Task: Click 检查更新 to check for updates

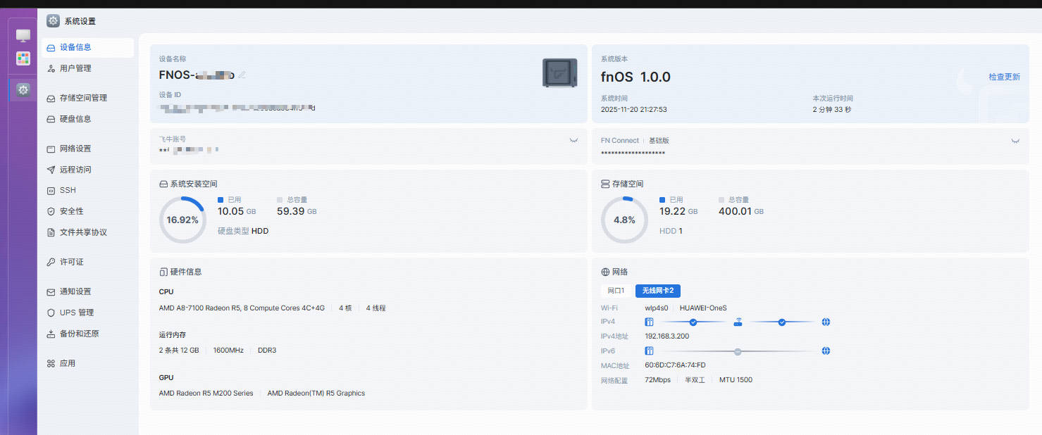Action: 1004,77
